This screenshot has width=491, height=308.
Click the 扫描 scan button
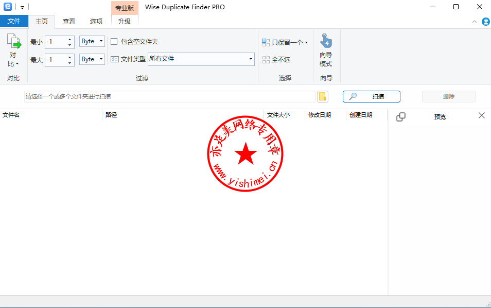(371, 96)
